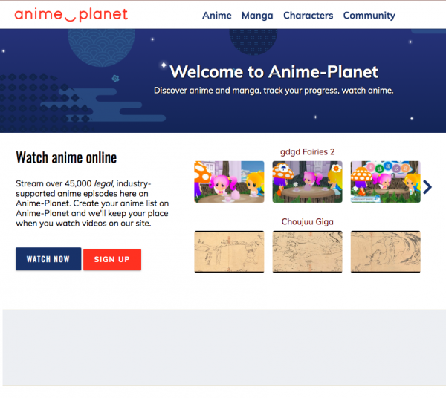The width and height of the screenshot is (446, 398).
Task: Open the first Choujuu Giga thumbnail
Action: 229,252
